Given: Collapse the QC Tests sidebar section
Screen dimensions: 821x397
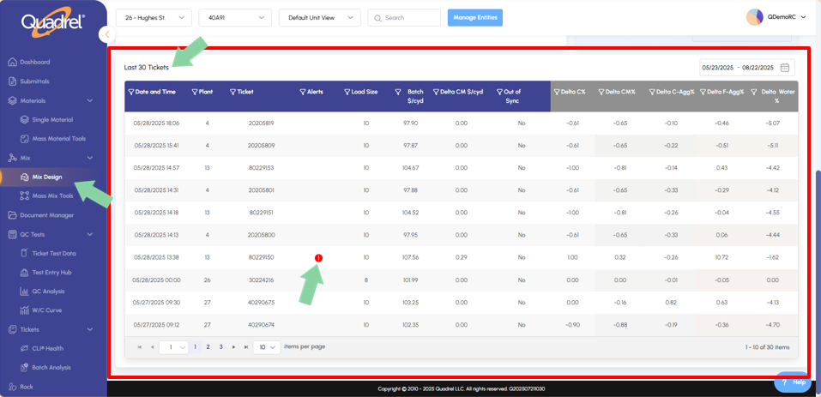Looking at the screenshot, I should pyautogui.click(x=90, y=234).
